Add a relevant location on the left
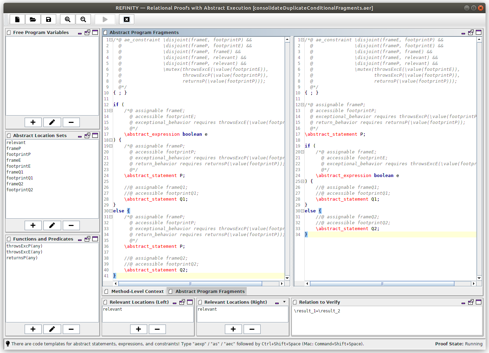The image size is (489, 353). (x=138, y=329)
